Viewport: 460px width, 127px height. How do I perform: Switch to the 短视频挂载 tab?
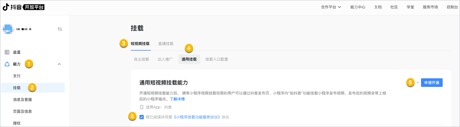click(140, 44)
